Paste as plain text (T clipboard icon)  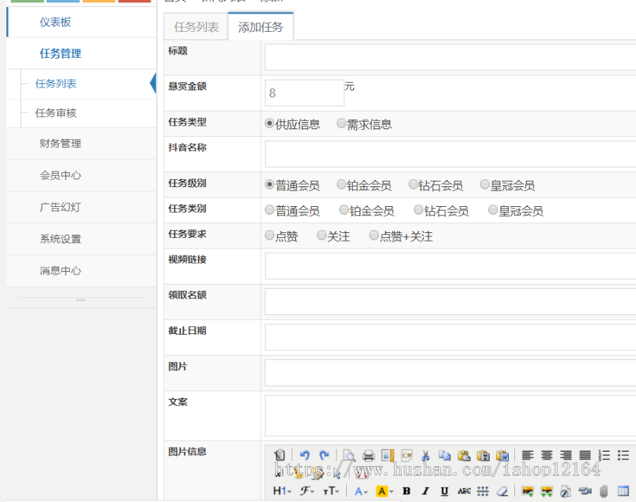tap(483, 455)
